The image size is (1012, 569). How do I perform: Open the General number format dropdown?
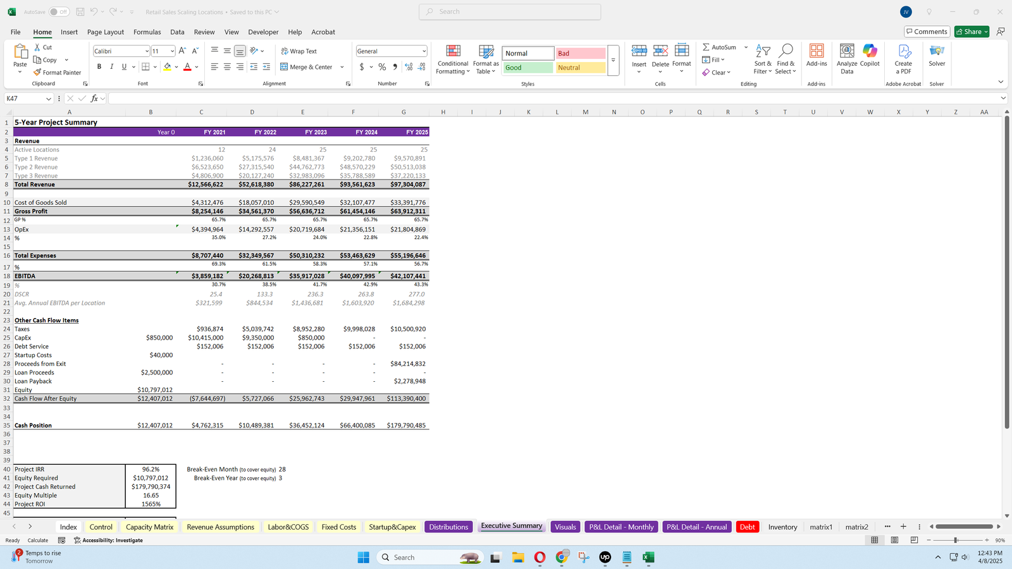pyautogui.click(x=423, y=51)
